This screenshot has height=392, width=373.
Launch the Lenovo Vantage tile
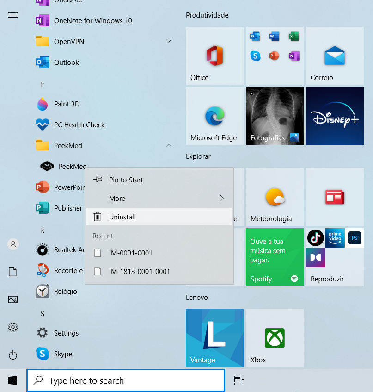(214, 338)
